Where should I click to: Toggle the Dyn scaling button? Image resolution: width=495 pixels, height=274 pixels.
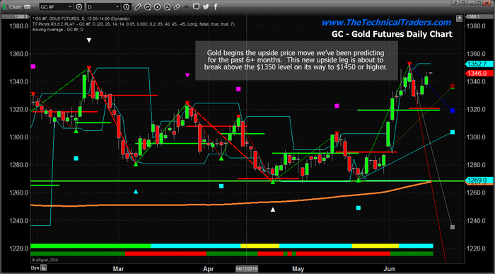38,268
